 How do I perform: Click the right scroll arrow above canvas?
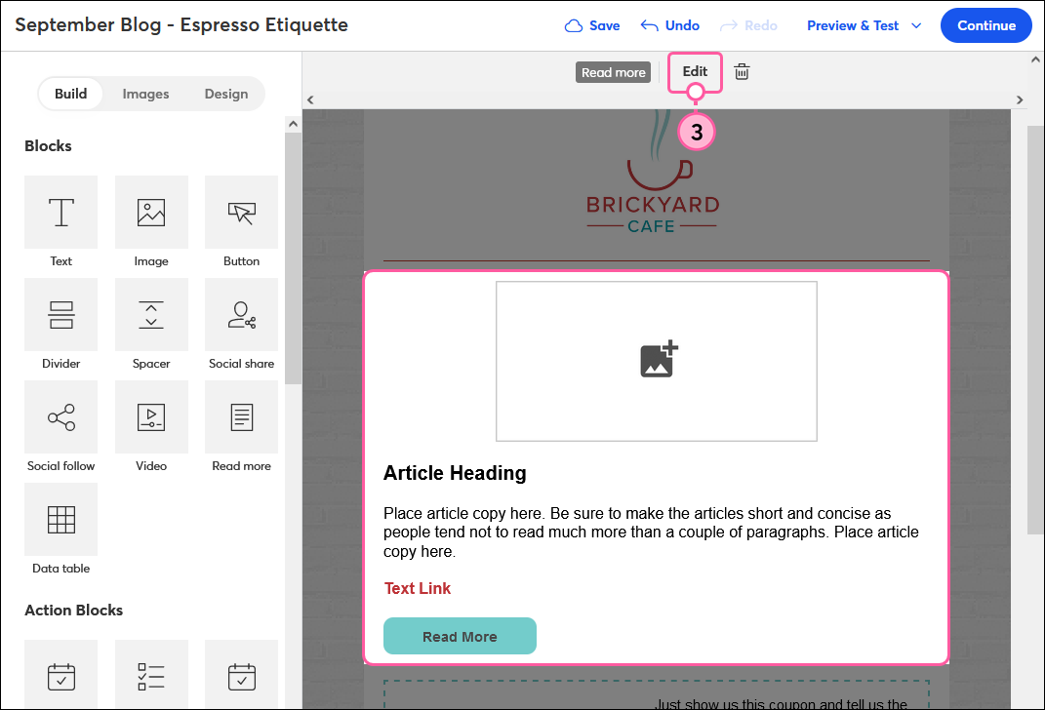click(x=1020, y=99)
